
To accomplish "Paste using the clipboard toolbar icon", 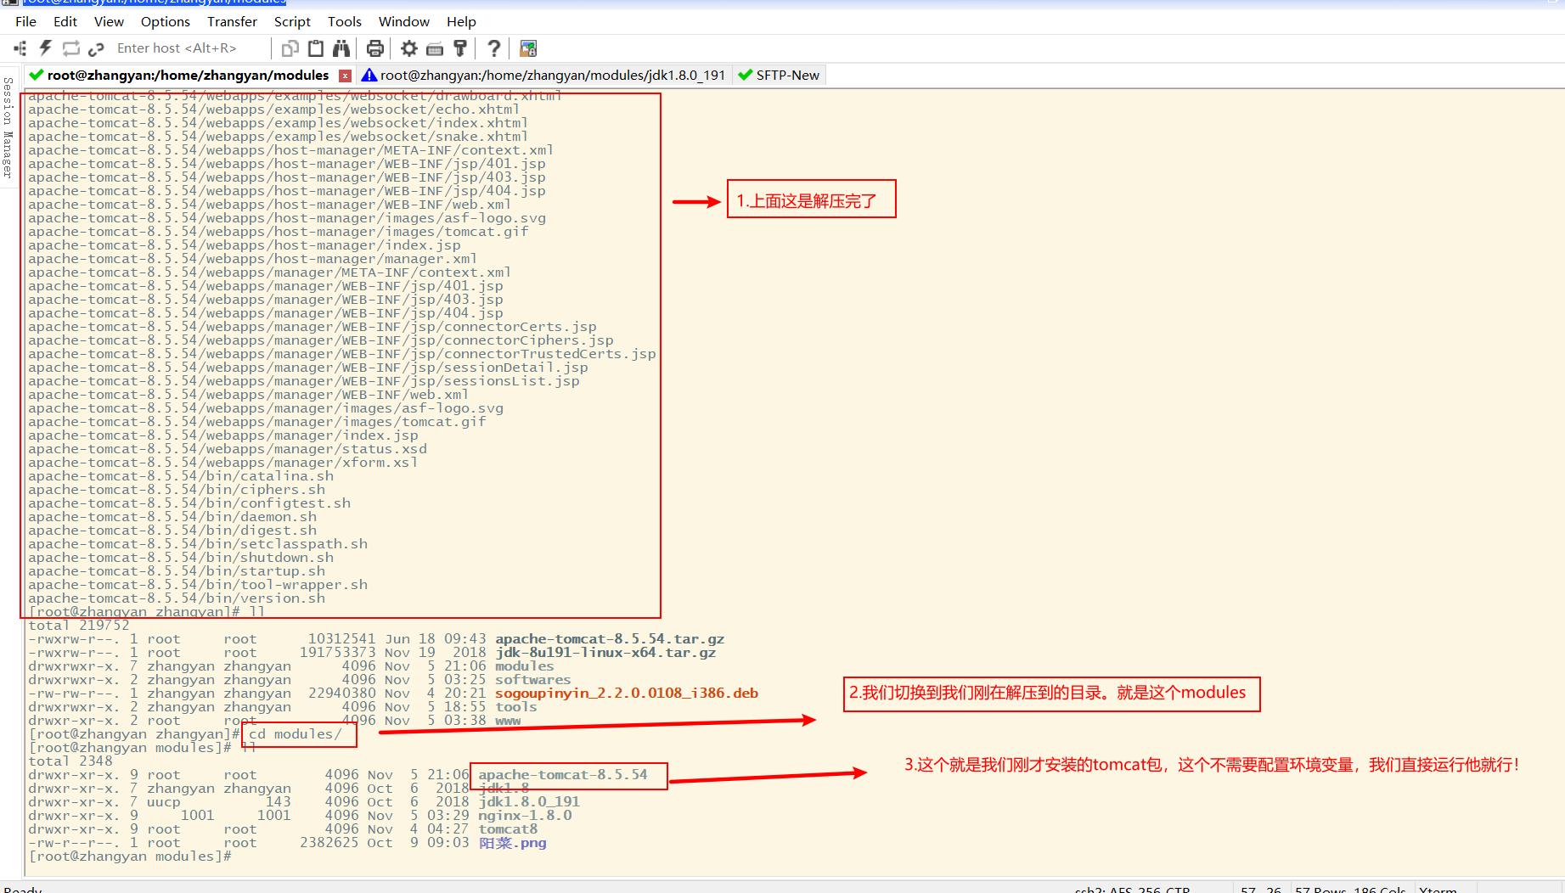I will 316,48.
